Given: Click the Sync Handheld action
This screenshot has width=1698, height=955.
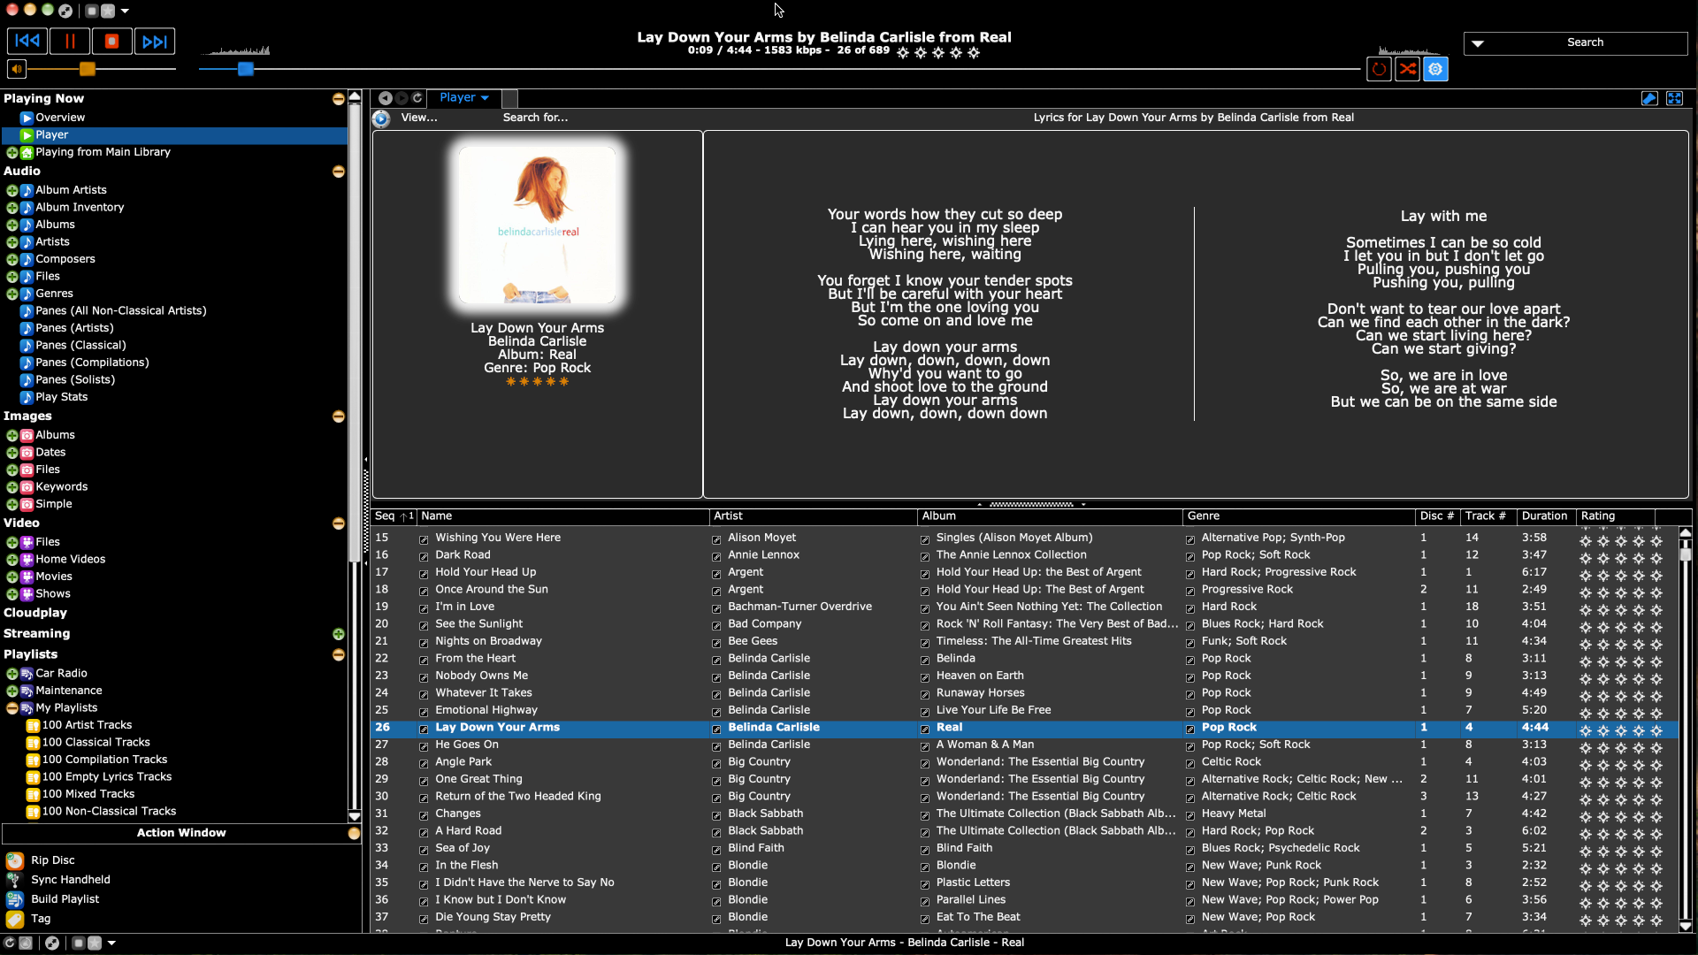Looking at the screenshot, I should pyautogui.click(x=71, y=880).
